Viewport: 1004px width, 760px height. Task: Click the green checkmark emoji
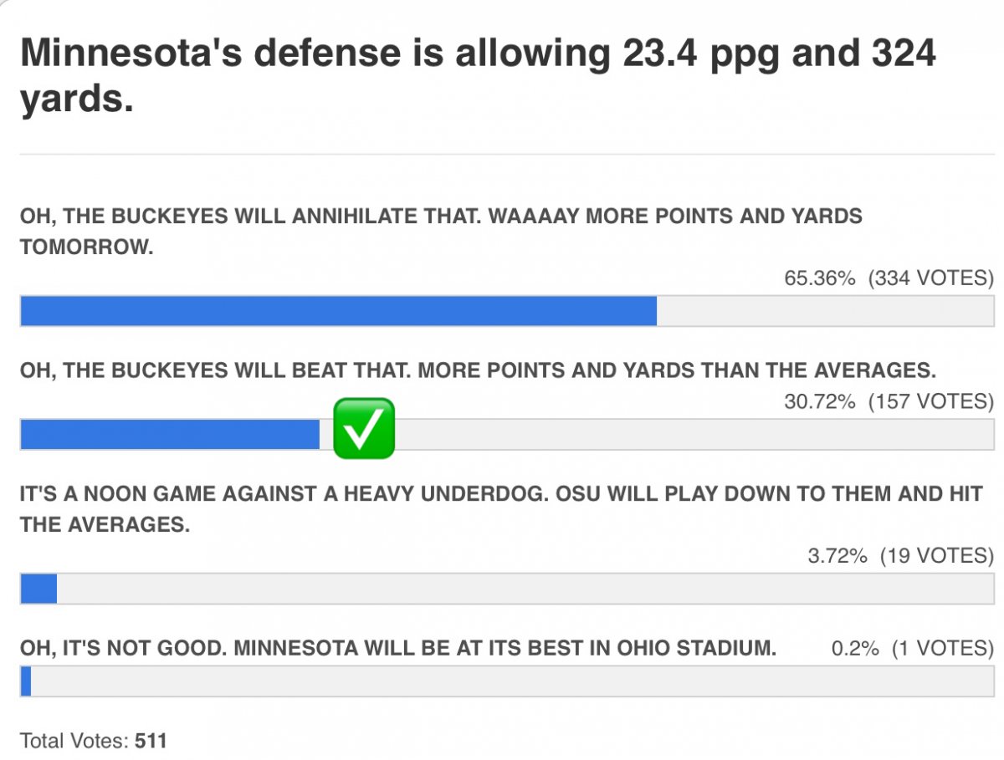(x=364, y=428)
